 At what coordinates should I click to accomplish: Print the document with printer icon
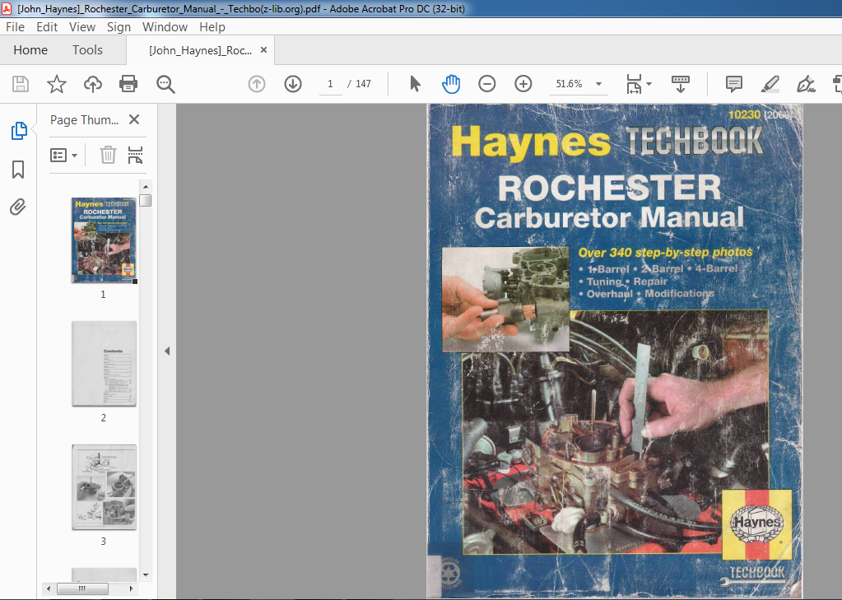(x=128, y=84)
